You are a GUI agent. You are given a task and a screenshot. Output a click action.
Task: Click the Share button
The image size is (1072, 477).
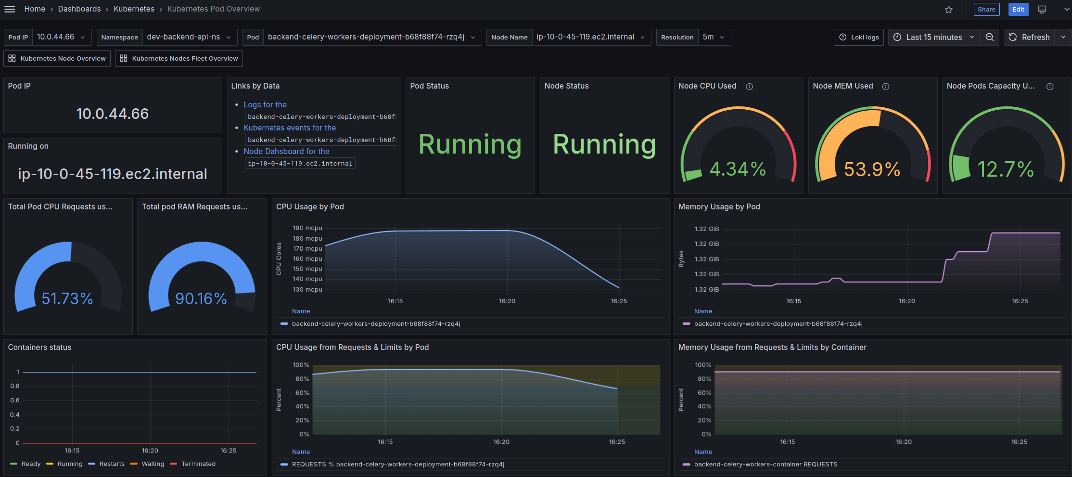pyautogui.click(x=986, y=10)
